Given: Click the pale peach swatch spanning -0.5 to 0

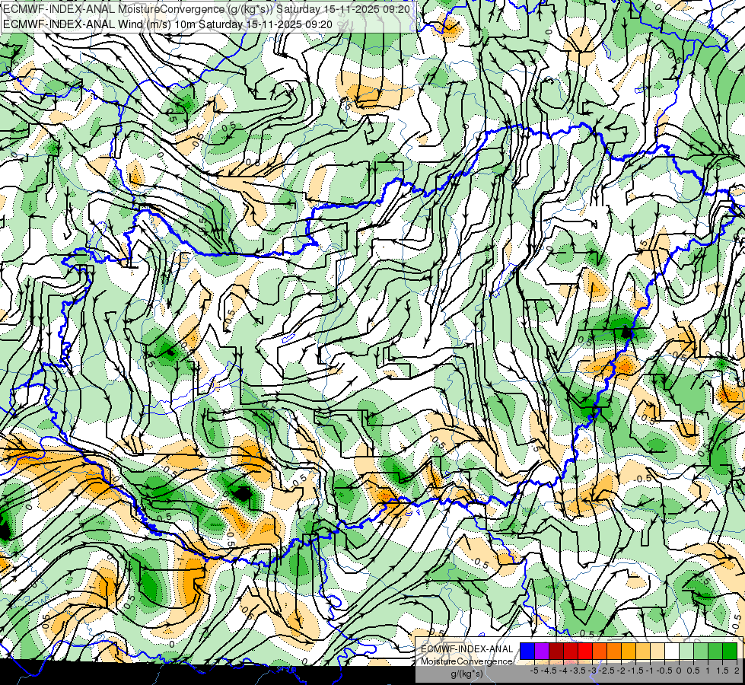Looking at the screenshot, I should 657,652.
